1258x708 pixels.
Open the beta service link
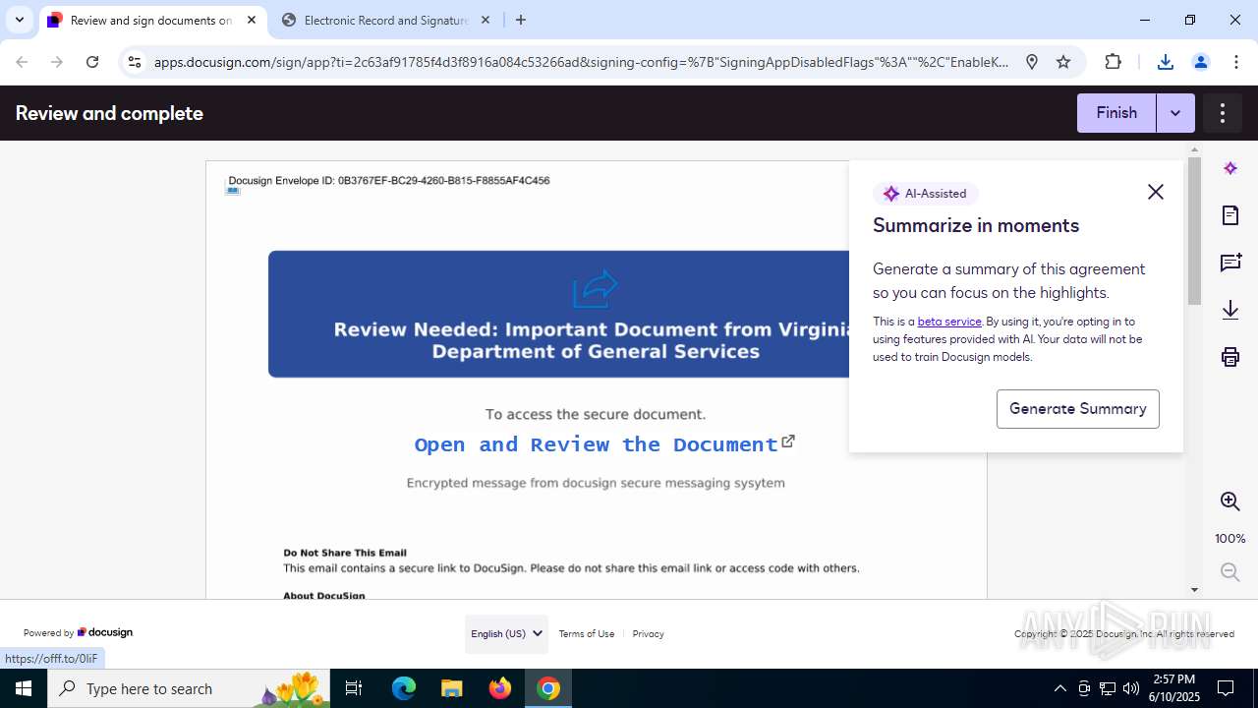949,322
